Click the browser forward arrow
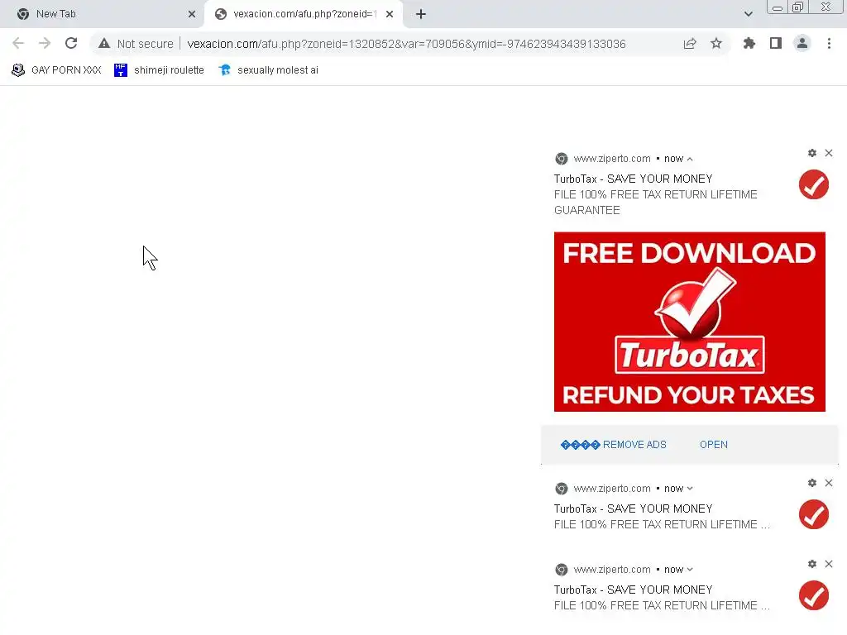 (45, 43)
